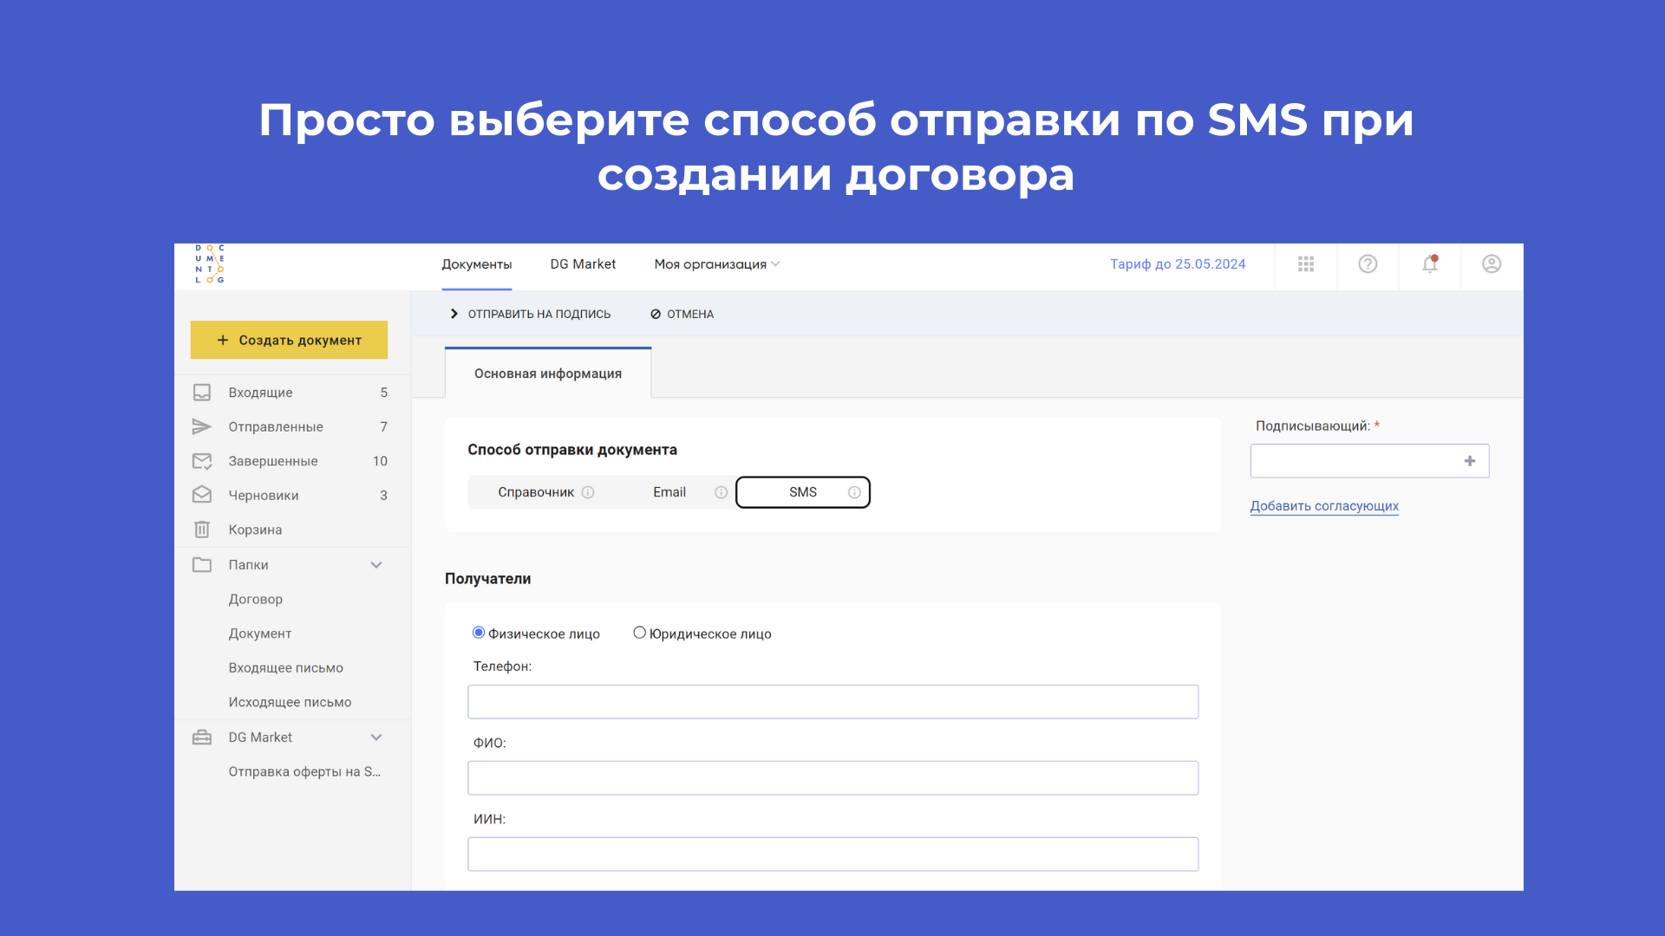1665x936 pixels.
Task: Click Отправить на подпись action
Action: (x=531, y=314)
